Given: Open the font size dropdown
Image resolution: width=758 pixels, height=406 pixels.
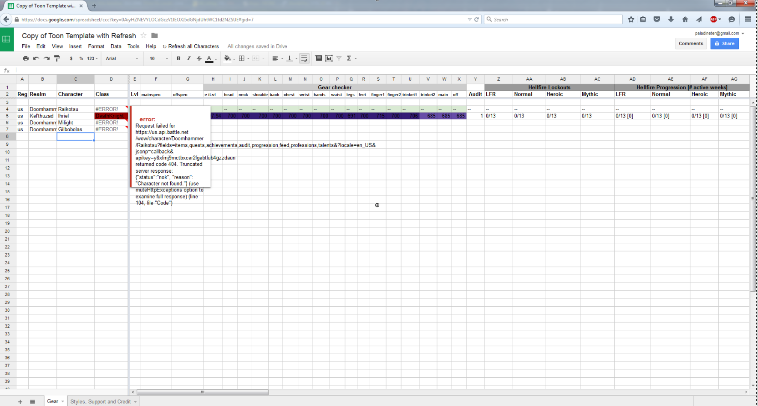Looking at the screenshot, I should coord(159,58).
